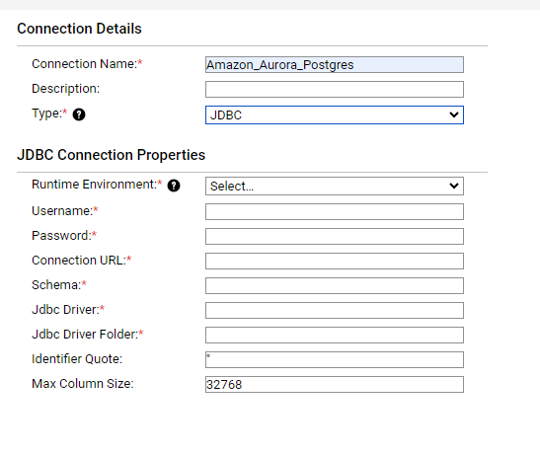
Task: Click the Description input field
Action: tap(335, 90)
